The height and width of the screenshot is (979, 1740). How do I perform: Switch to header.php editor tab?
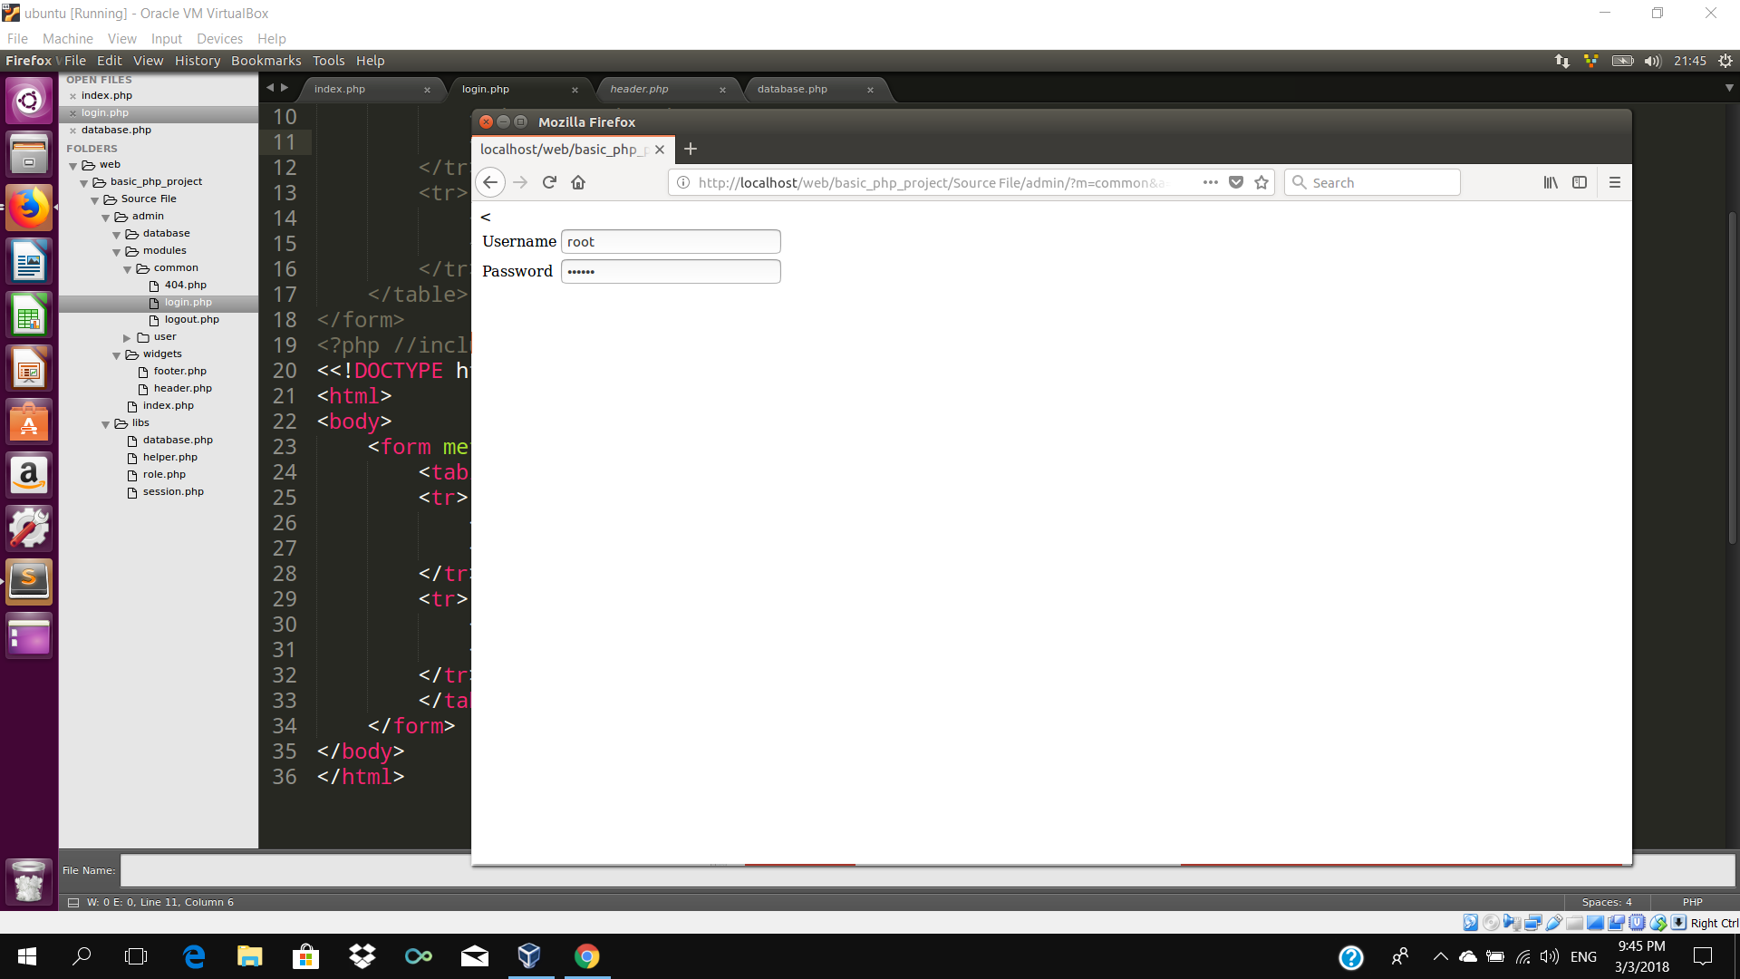point(639,89)
